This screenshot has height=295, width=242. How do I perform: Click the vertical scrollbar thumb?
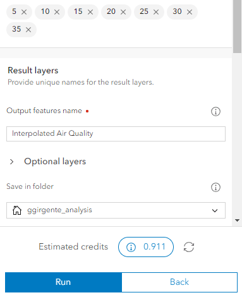(238, 27)
